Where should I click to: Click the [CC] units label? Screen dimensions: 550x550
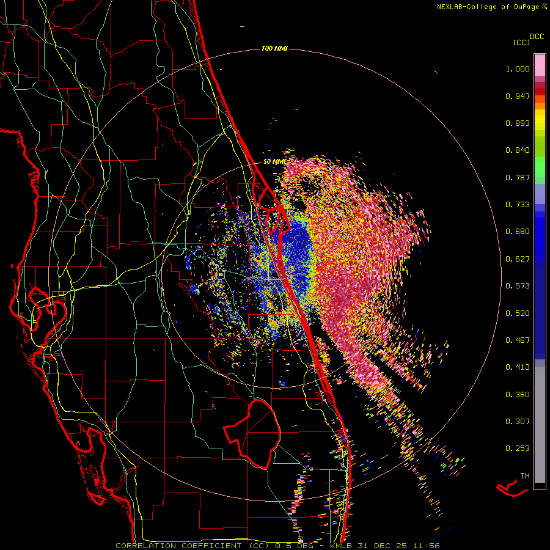click(521, 42)
